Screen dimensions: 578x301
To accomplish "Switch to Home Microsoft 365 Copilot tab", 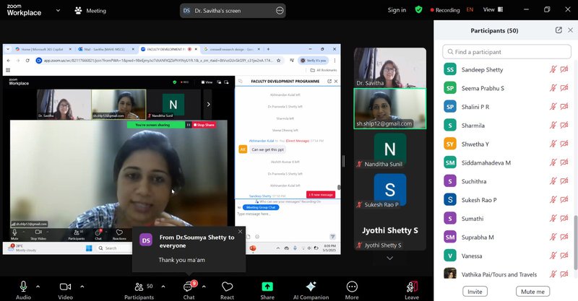I will 42,49.
